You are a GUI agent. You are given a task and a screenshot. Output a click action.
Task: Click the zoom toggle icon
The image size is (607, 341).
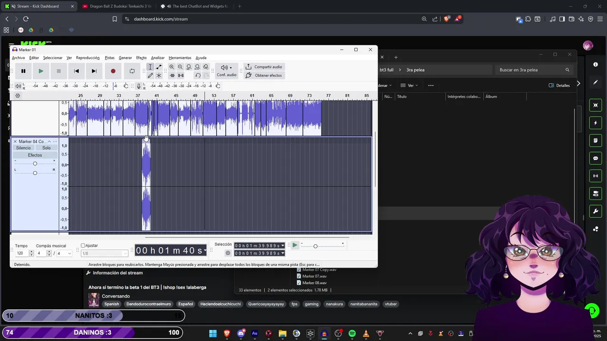click(x=206, y=67)
